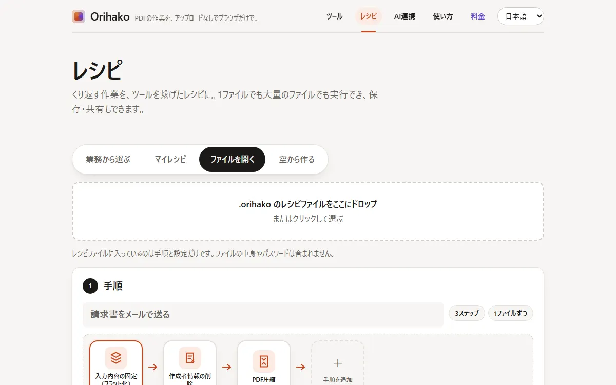Select the flatten step layers icon
616x385 pixels.
point(116,357)
